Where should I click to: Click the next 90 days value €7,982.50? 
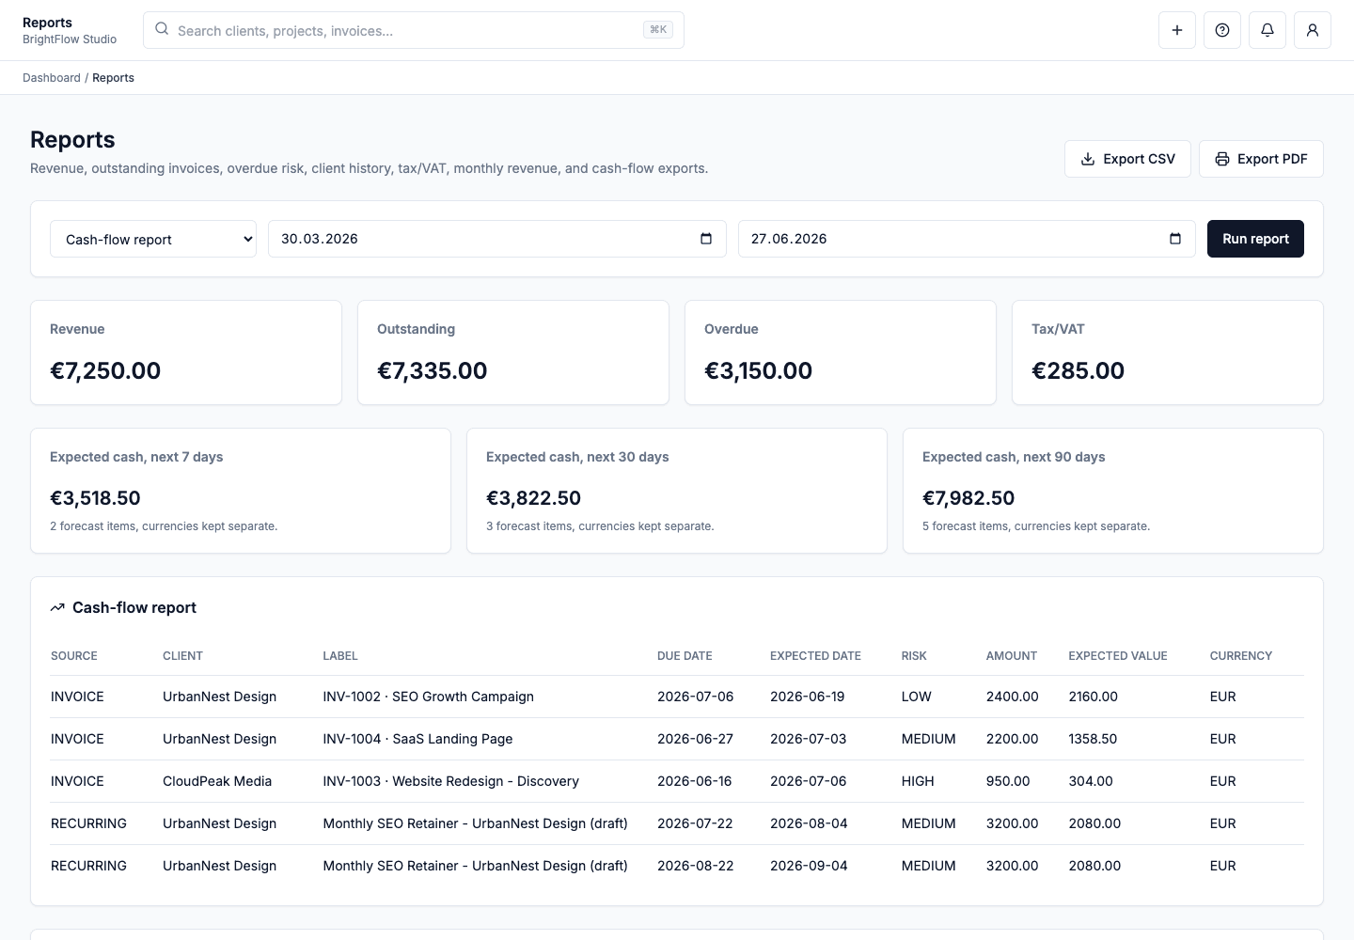(968, 498)
